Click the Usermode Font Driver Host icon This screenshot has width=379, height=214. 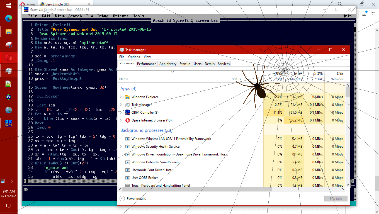point(128,170)
